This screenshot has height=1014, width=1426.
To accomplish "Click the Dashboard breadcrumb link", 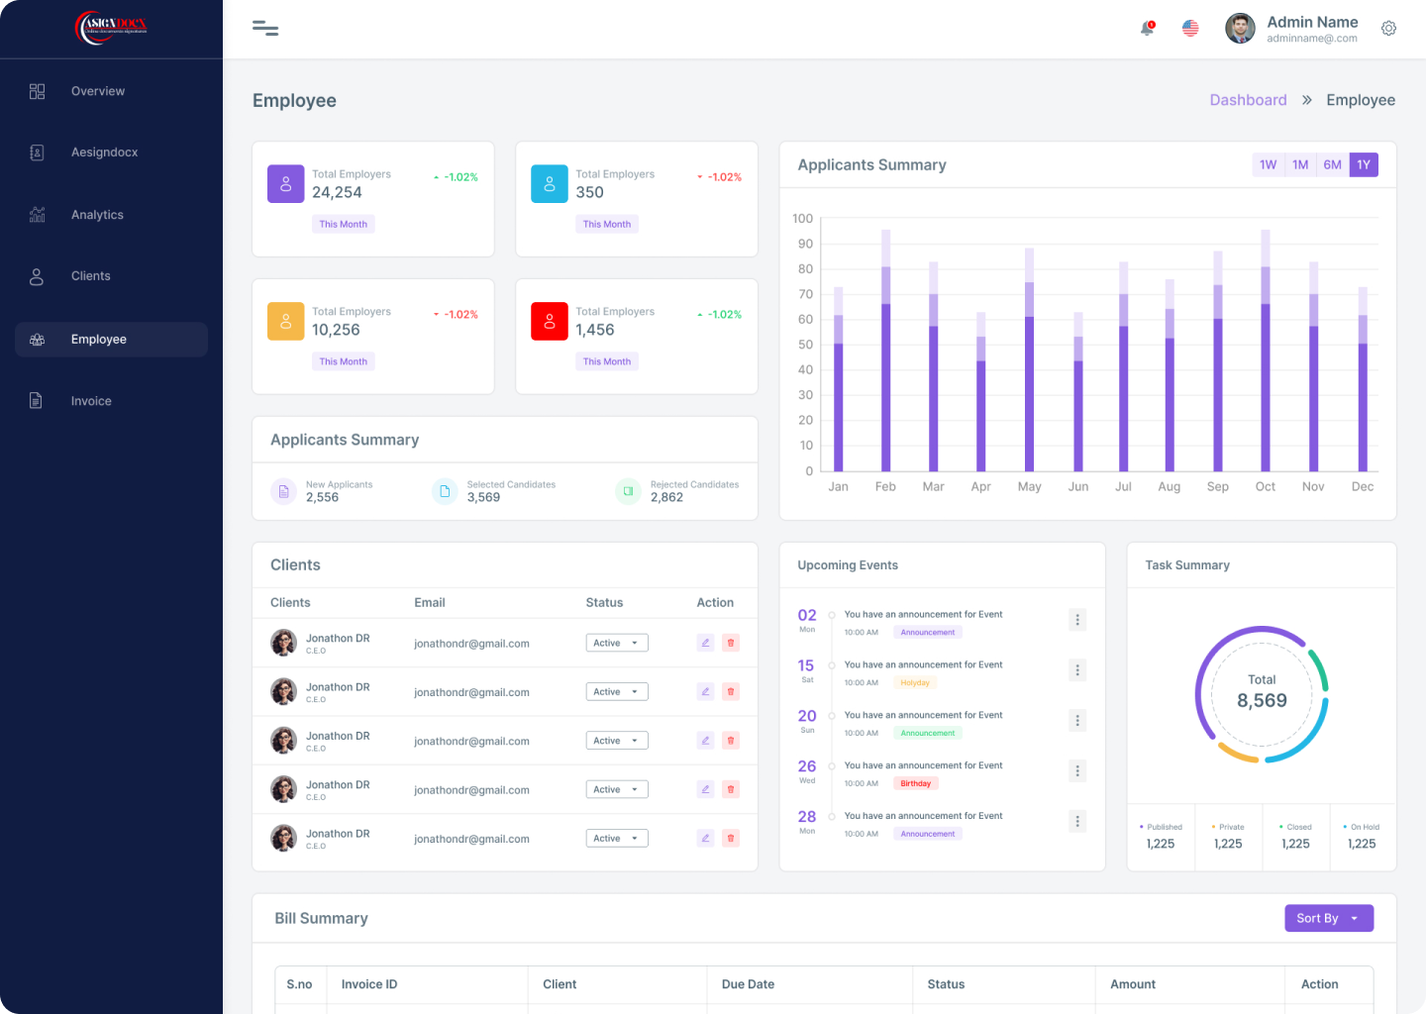I will coord(1248,100).
